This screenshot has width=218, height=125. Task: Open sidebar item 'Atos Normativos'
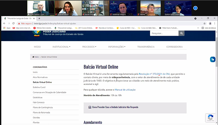pos(40,77)
